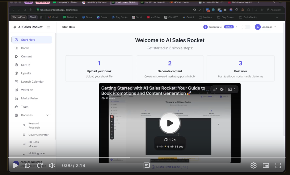Open the Canva bookmark
The width and height of the screenshot is (290, 175).
102,17
